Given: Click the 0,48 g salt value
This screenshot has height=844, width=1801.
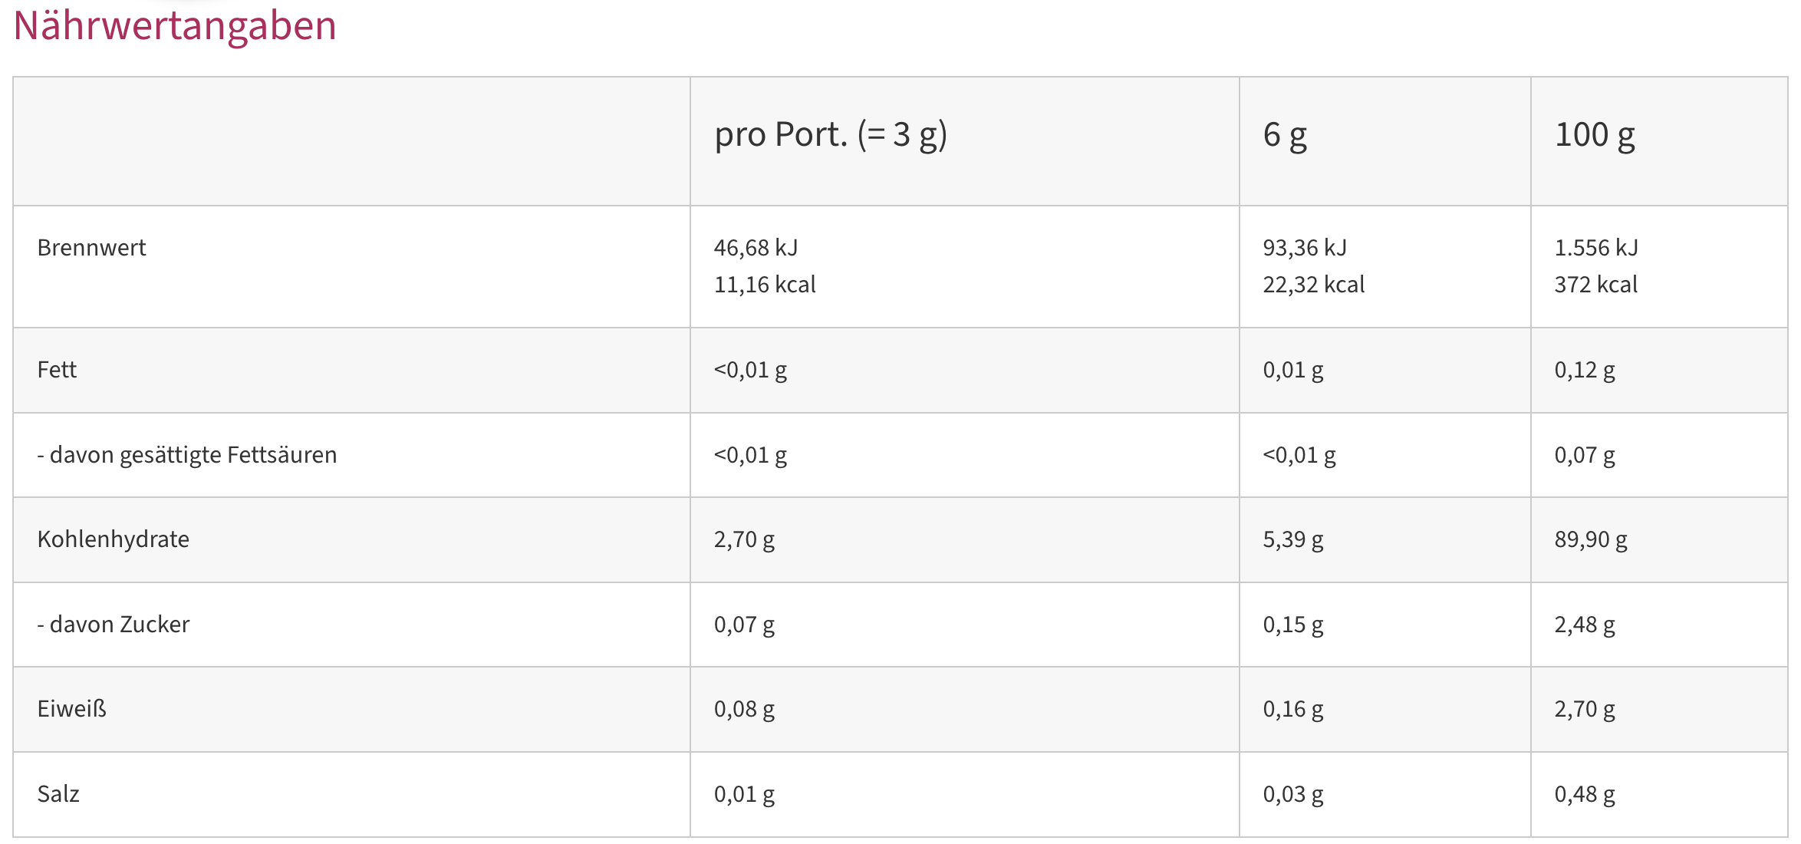Looking at the screenshot, I should tap(1585, 795).
